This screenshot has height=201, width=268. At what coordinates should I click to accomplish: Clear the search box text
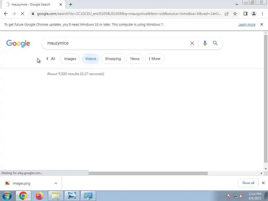click(x=192, y=43)
